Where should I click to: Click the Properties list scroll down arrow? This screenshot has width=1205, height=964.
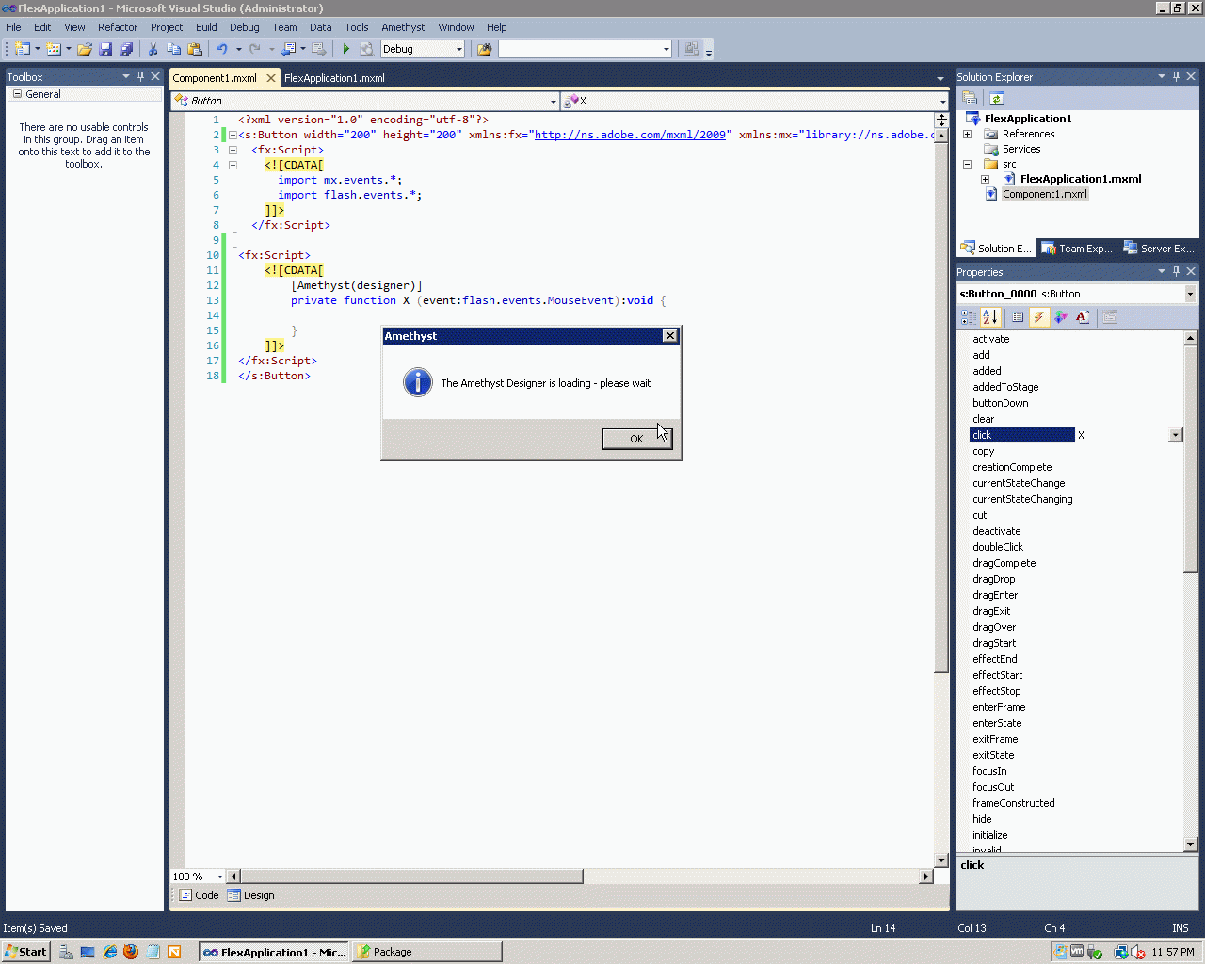(x=1190, y=844)
